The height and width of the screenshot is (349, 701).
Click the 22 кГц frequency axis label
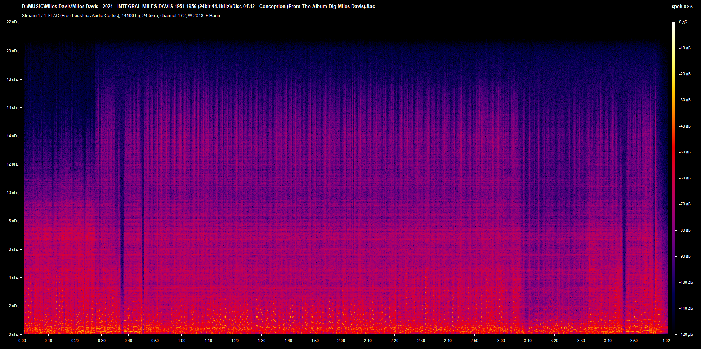(x=12, y=22)
